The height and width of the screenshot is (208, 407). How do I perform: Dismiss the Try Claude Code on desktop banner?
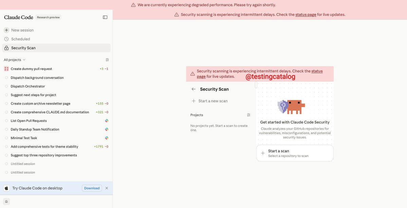[x=107, y=188]
